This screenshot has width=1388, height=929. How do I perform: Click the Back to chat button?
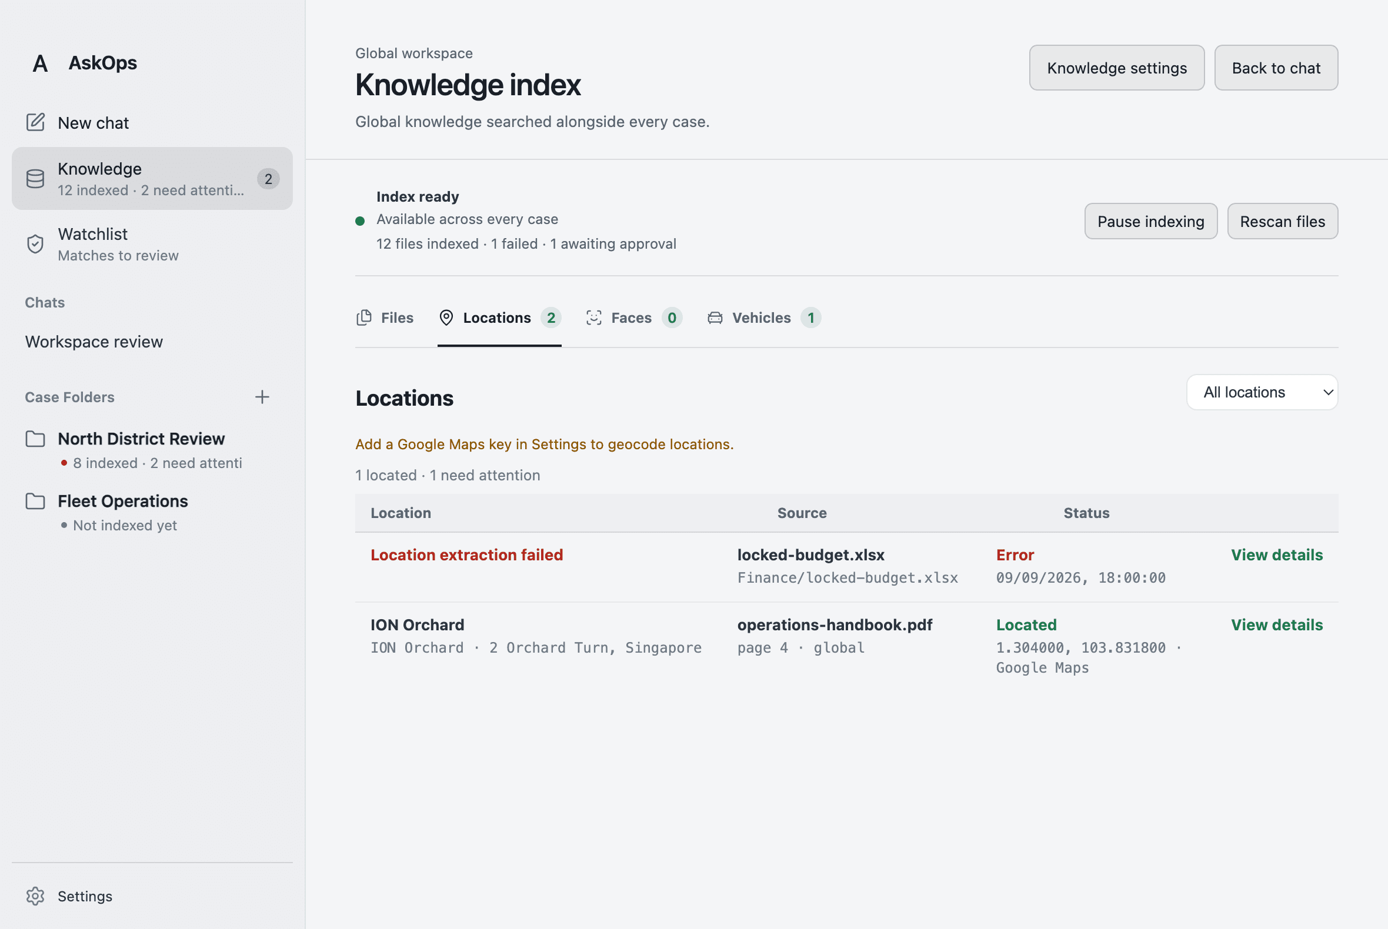tap(1276, 68)
